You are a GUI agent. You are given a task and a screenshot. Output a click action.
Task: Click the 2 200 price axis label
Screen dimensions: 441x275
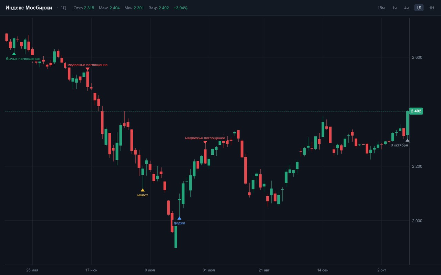click(x=417, y=166)
